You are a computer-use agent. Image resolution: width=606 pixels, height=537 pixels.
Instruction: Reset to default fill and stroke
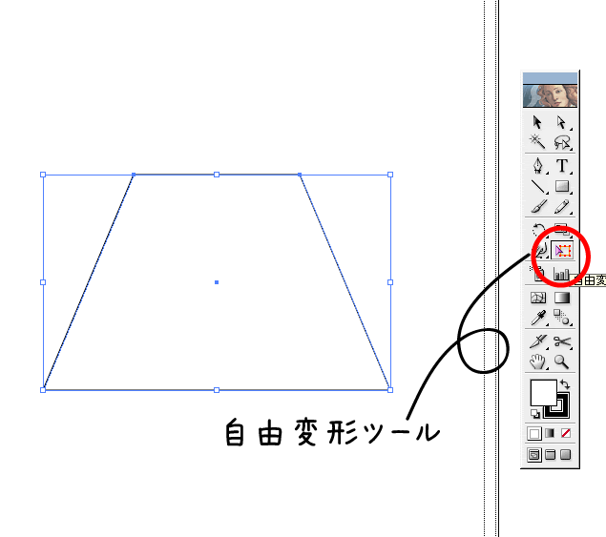535,414
